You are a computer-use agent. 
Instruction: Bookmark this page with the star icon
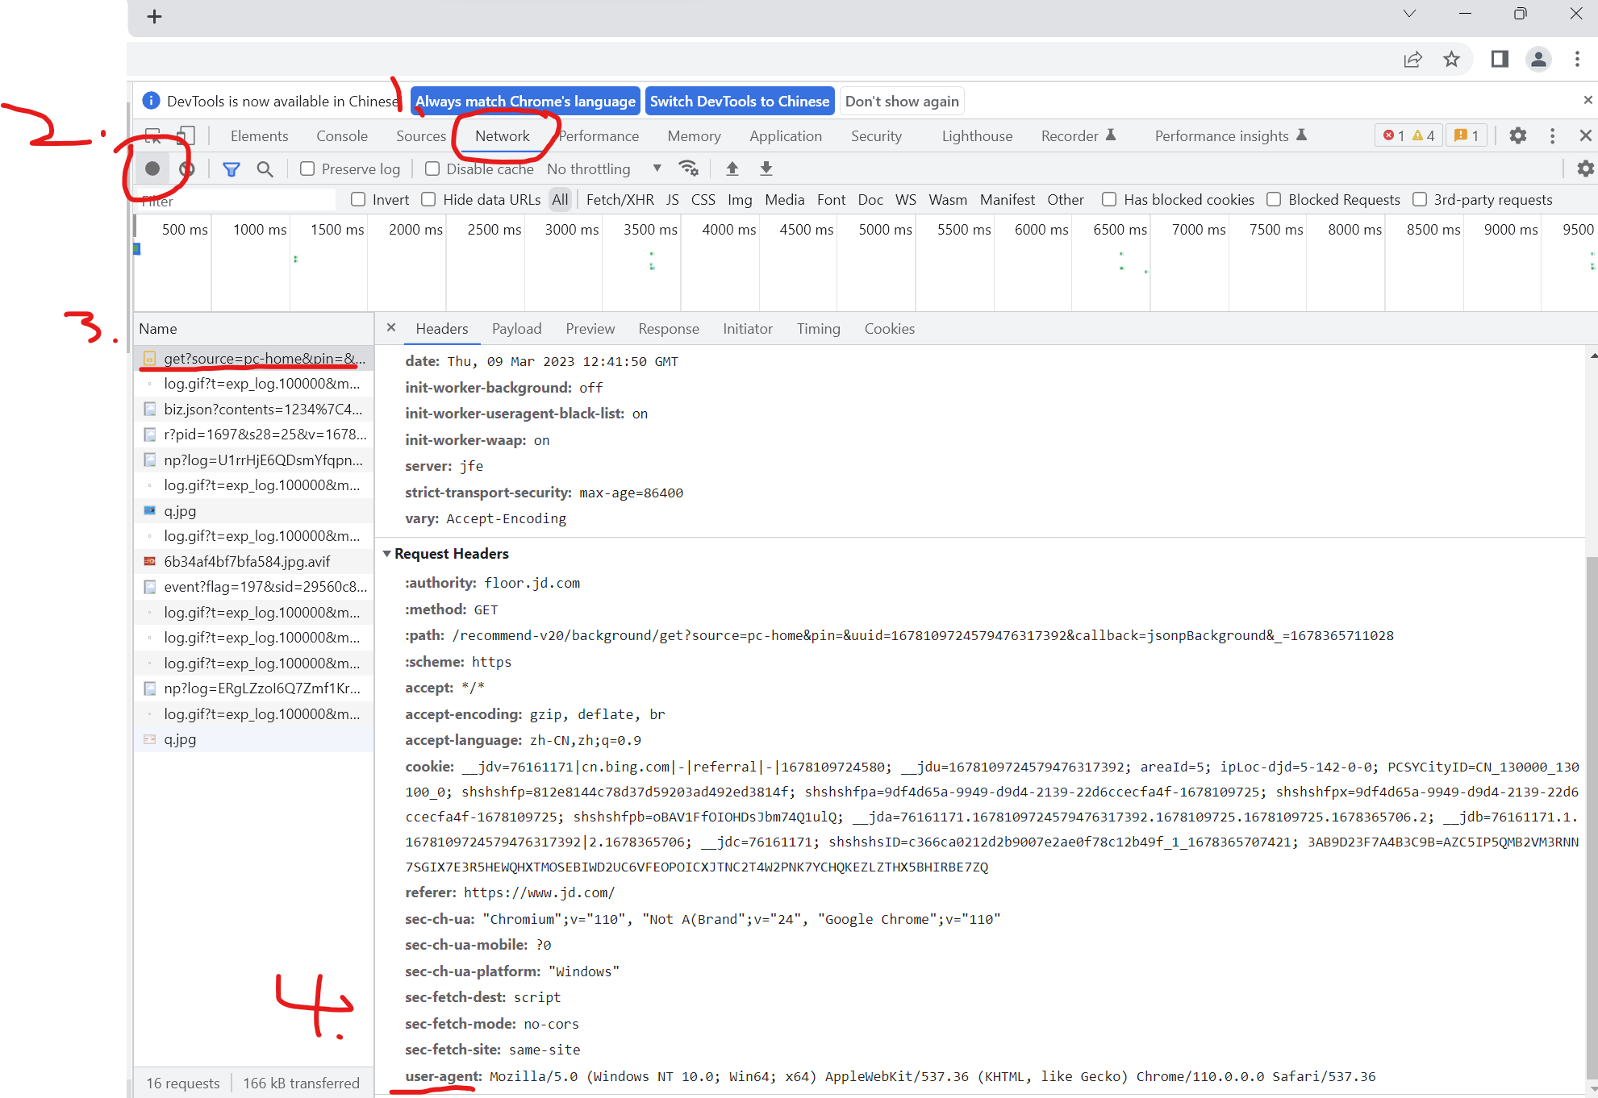[x=1451, y=60]
